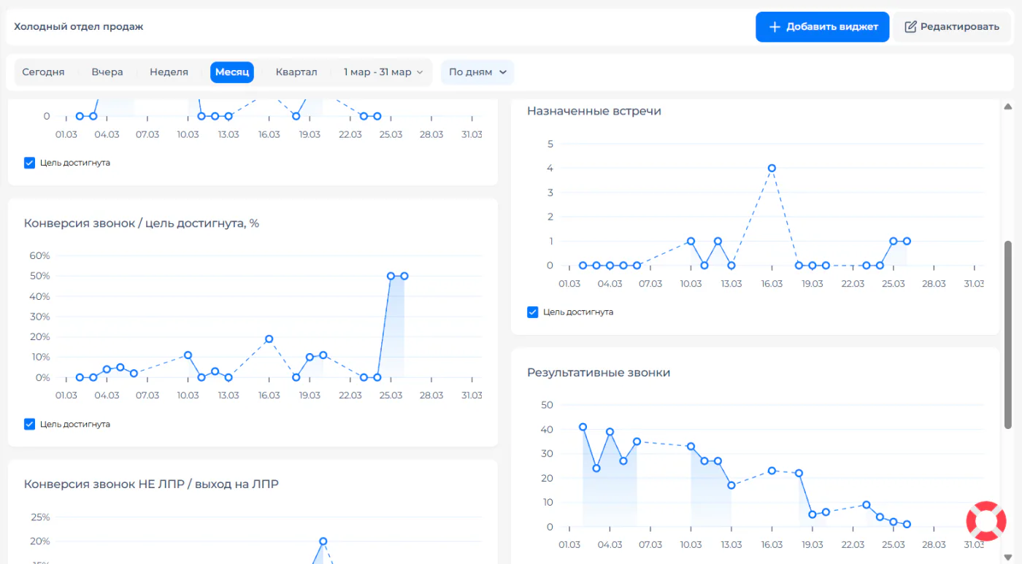
Task: Click the Редактировать button
Action: coord(952,27)
